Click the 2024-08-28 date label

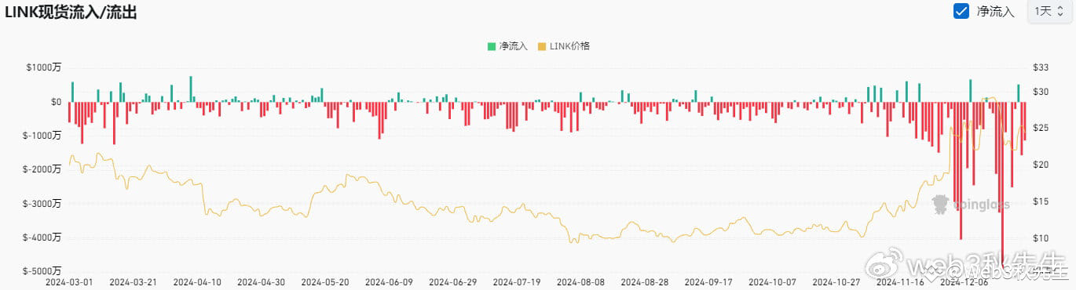(645, 281)
